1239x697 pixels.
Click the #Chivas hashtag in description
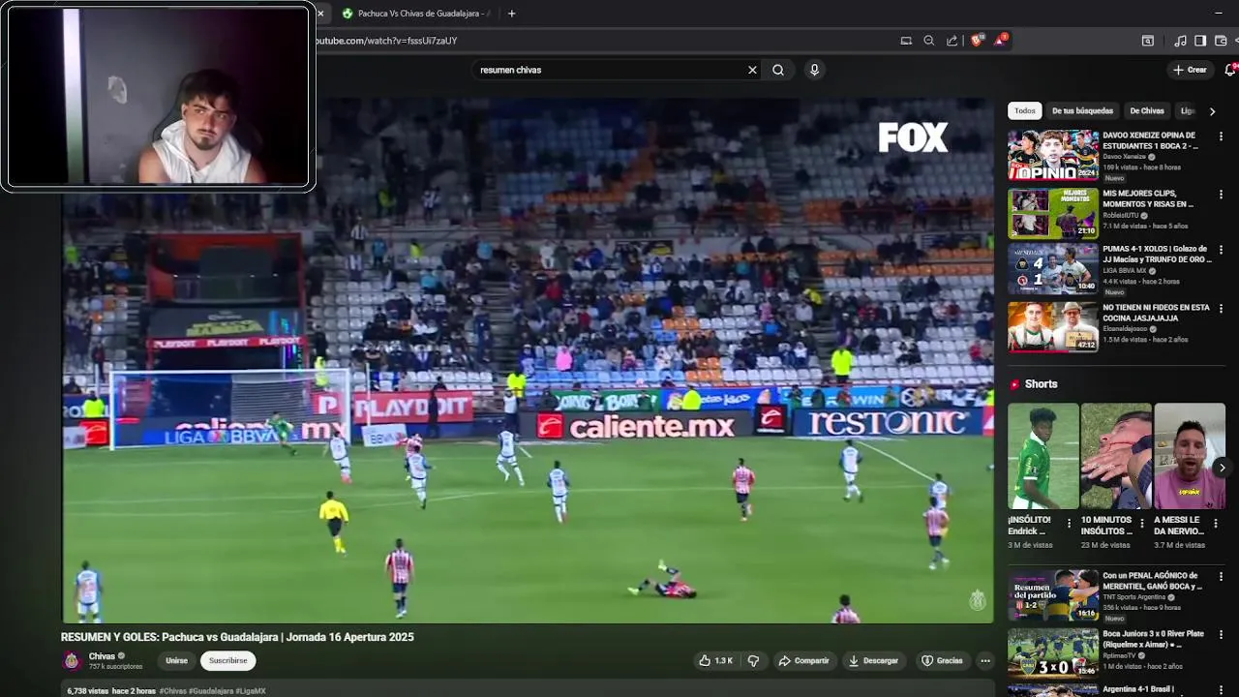tap(172, 691)
